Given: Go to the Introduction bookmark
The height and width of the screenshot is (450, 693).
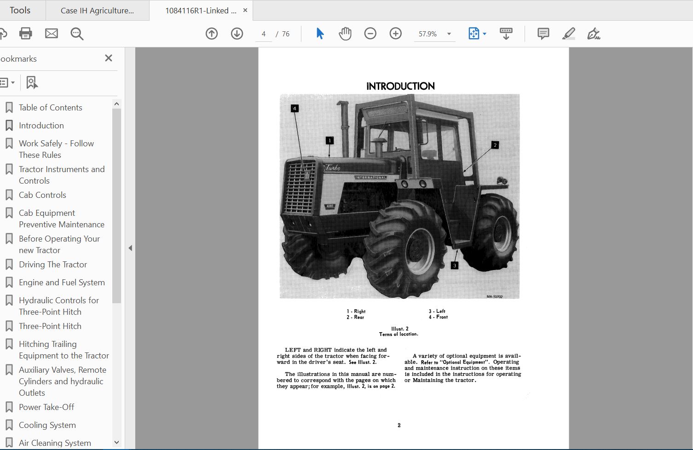Looking at the screenshot, I should [x=41, y=126].
